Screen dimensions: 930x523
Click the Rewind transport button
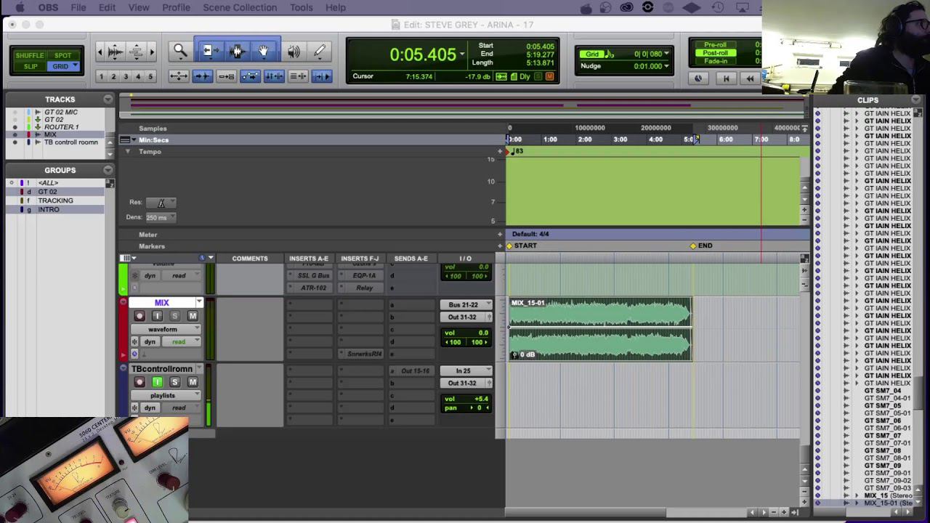point(750,78)
